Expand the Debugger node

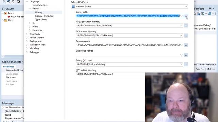tap(27, 52)
